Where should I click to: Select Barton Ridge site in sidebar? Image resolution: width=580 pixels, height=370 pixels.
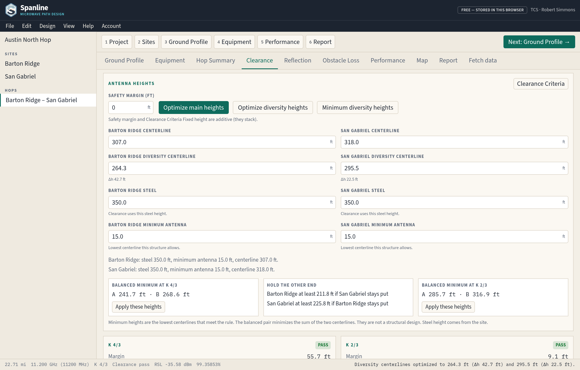48,64
